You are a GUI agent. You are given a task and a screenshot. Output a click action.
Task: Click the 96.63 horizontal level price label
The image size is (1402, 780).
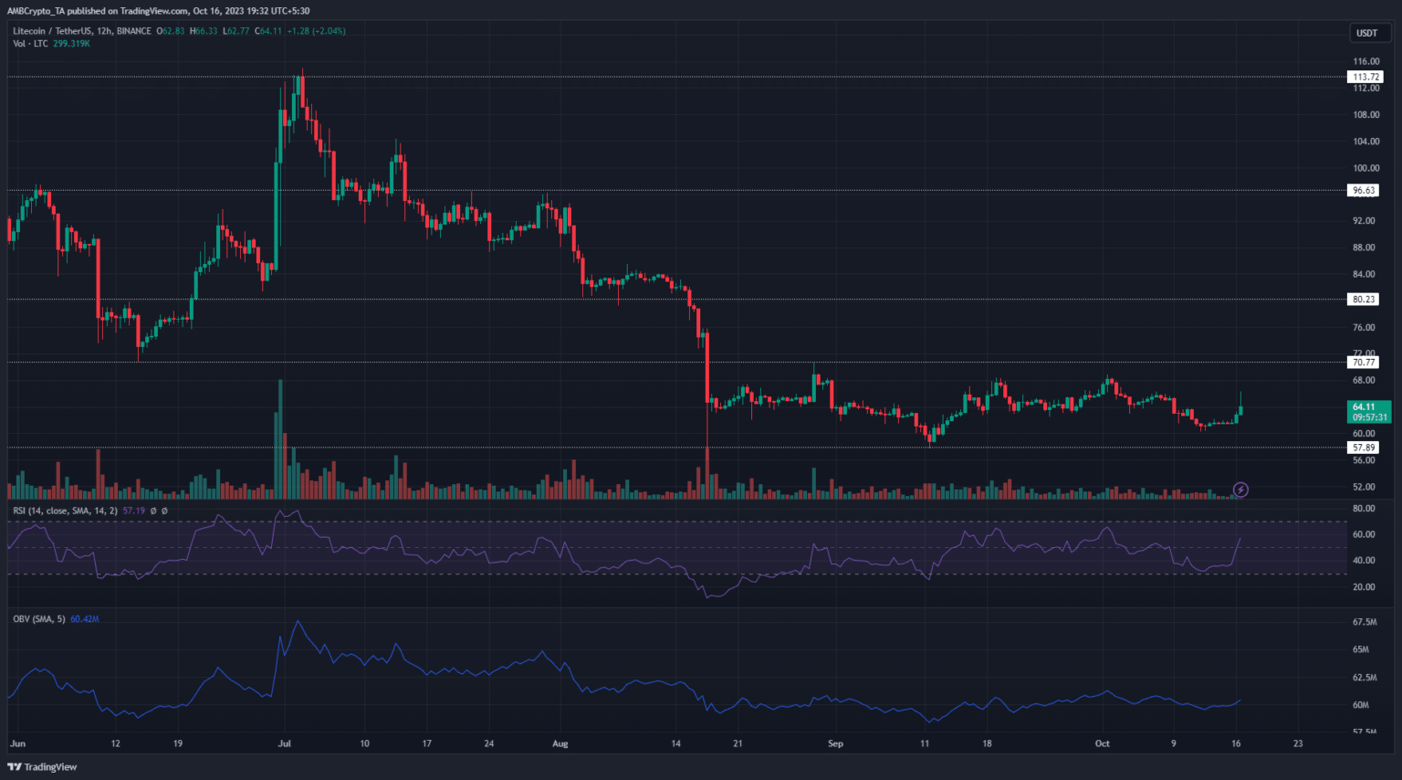pyautogui.click(x=1364, y=191)
